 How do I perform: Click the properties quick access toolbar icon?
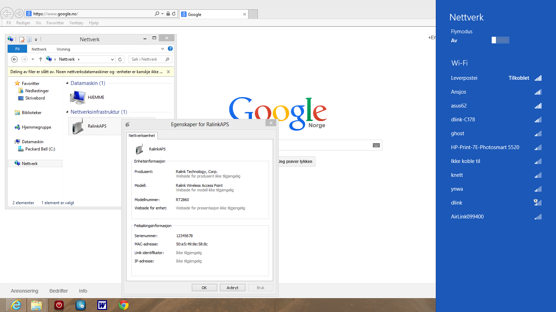22,39
